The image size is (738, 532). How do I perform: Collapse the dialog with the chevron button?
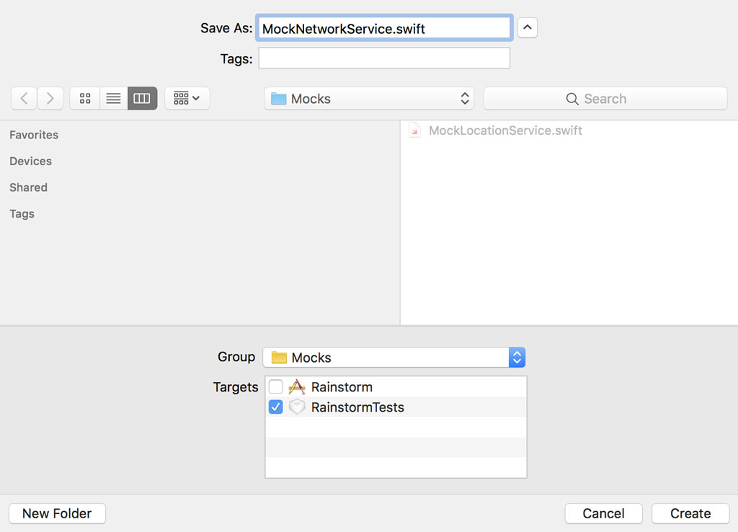pos(527,27)
